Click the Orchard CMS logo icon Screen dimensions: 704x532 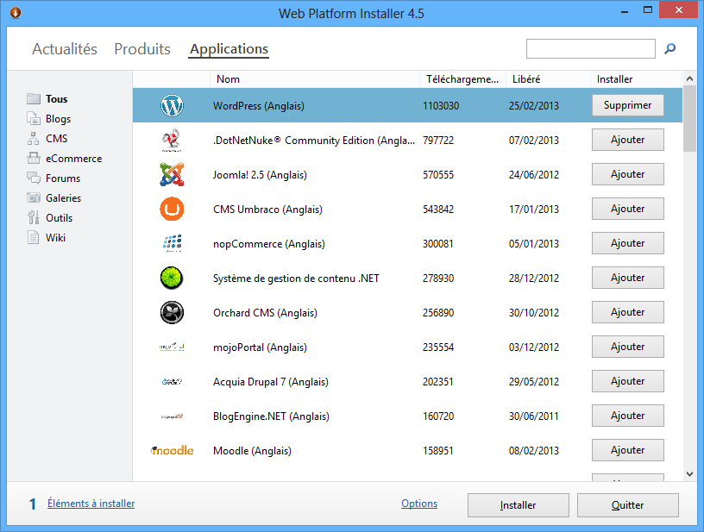[x=172, y=312]
